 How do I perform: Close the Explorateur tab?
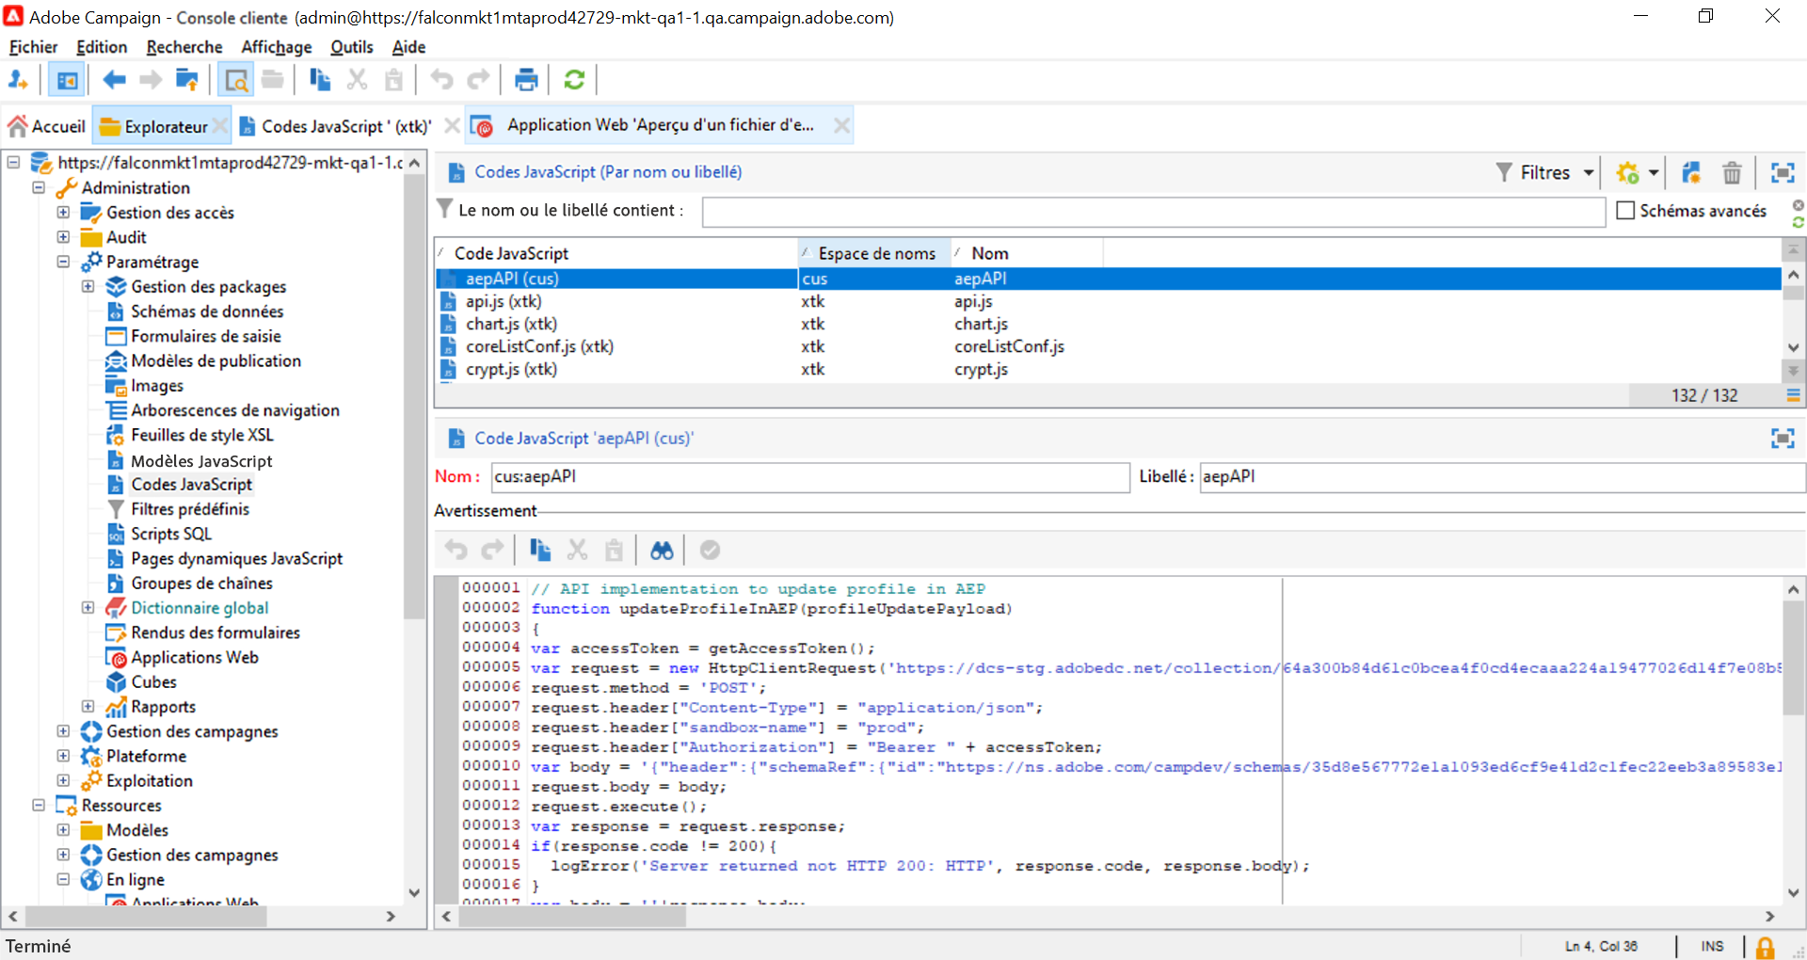click(x=220, y=126)
